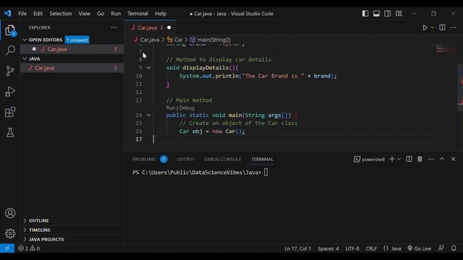Open notifications bell icon

point(454,248)
